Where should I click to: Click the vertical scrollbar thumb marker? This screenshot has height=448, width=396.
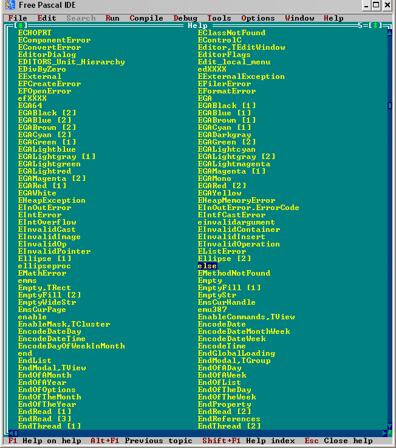pos(391,106)
